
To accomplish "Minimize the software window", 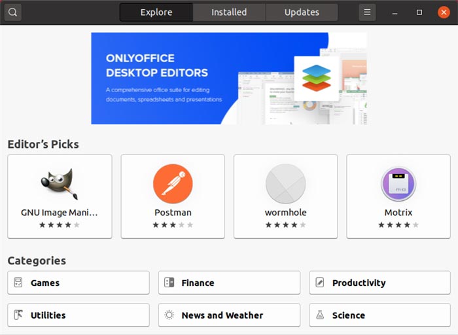I will (x=395, y=12).
